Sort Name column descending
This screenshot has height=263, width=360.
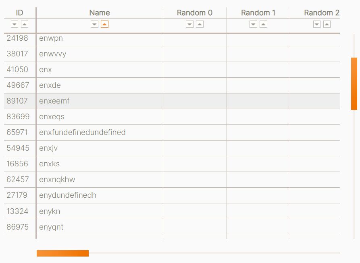95,24
